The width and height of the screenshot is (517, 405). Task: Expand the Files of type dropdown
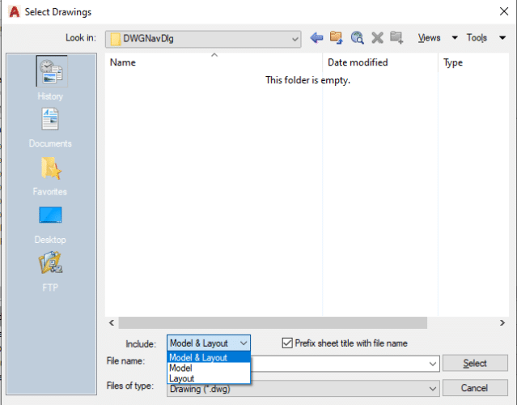click(433, 389)
